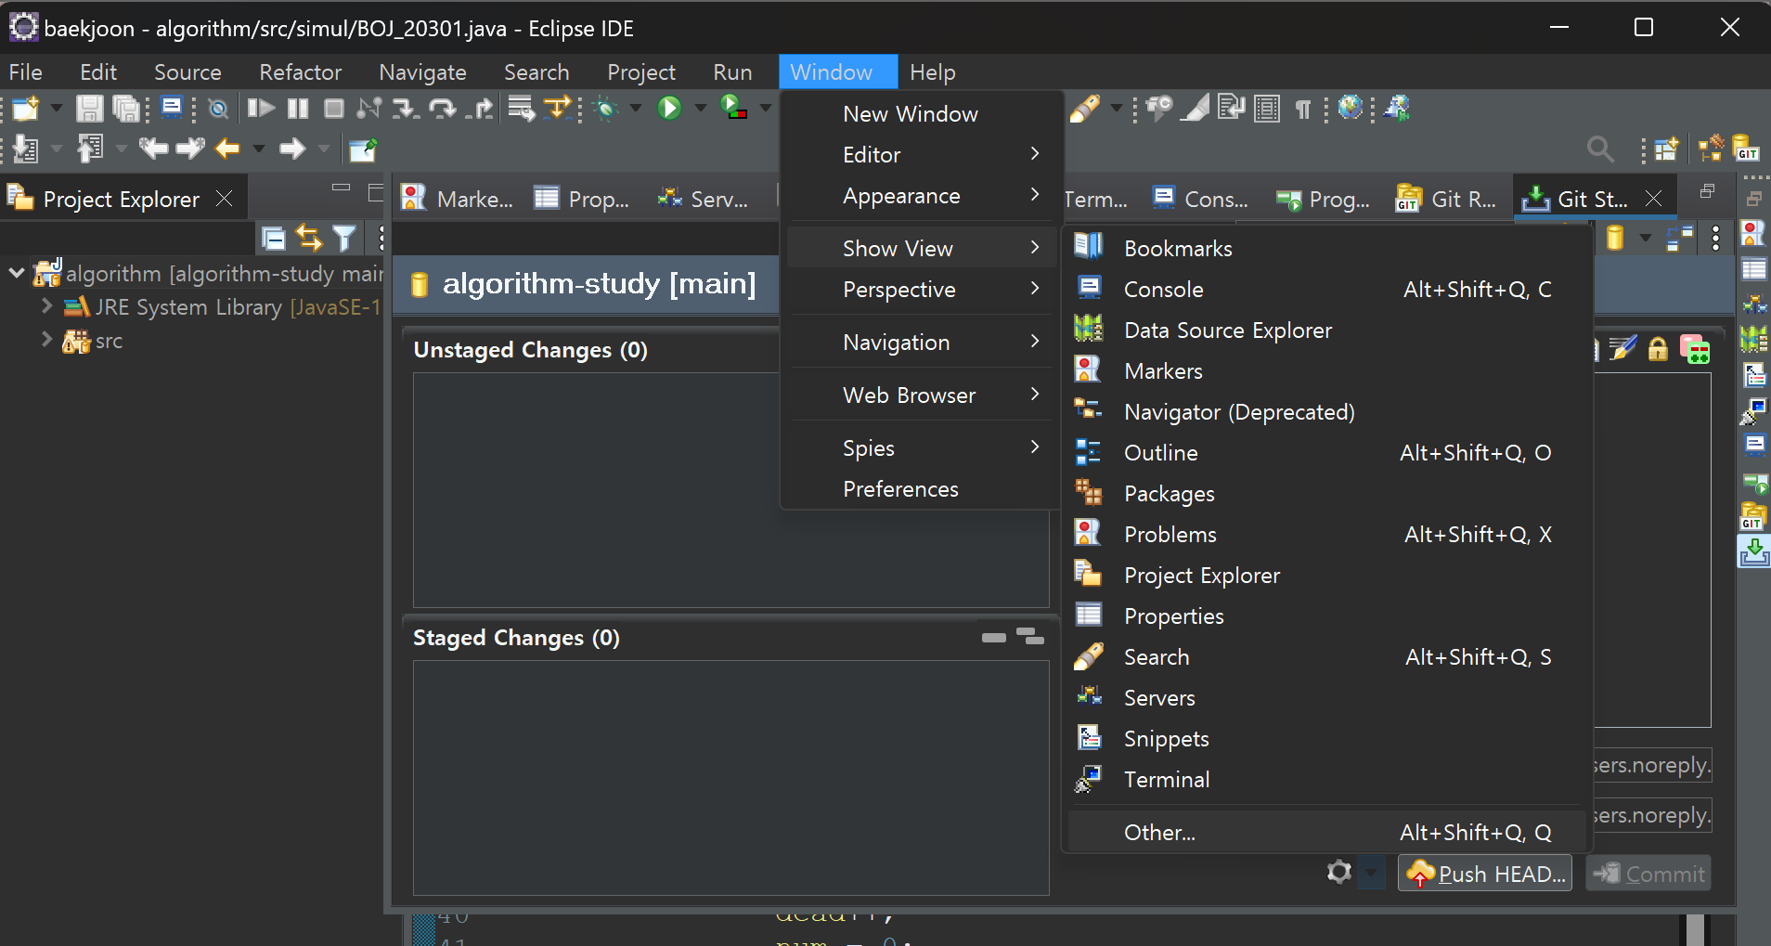The width and height of the screenshot is (1771, 946).
Task: Select Terminal from the Show View menu
Action: [1167, 779]
